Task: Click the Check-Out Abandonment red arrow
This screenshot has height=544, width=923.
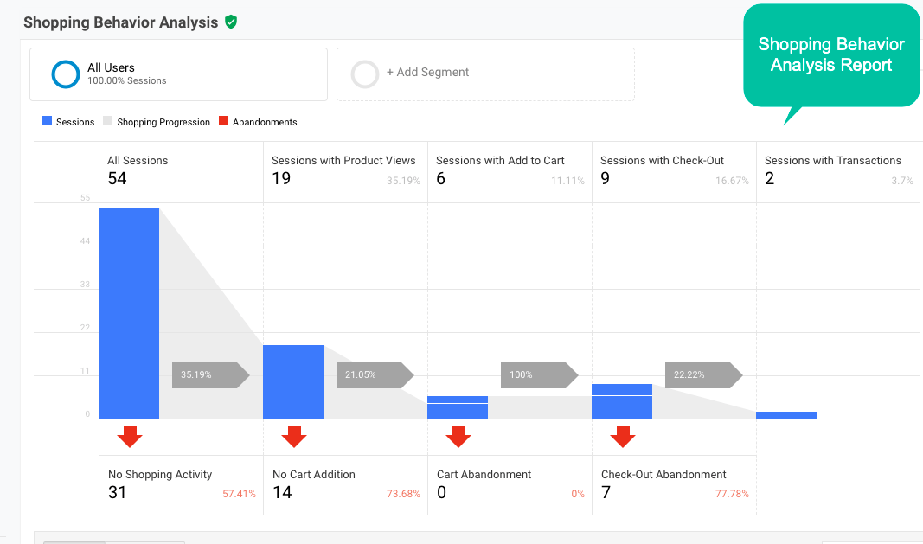Action: click(622, 437)
